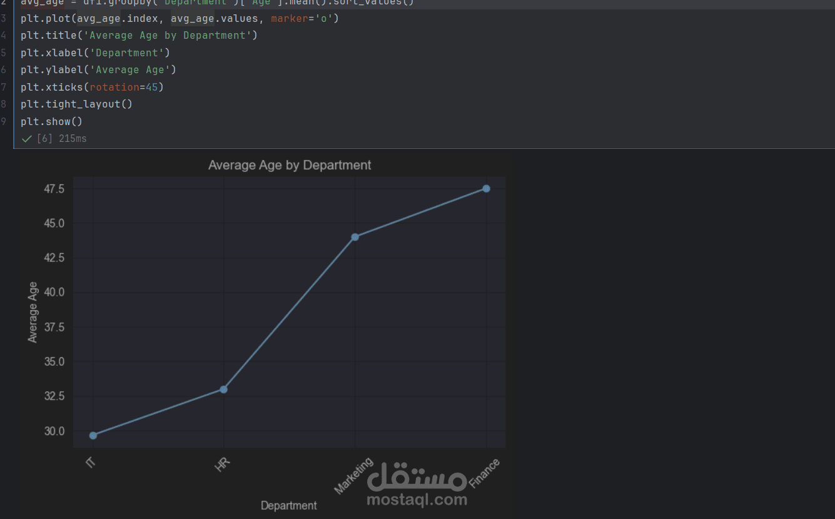The width and height of the screenshot is (835, 519).
Task: Select the IT data point marker
Action: [x=93, y=435]
